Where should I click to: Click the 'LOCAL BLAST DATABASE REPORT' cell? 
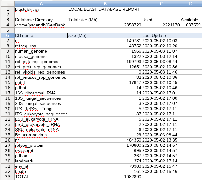pos(105,9)
